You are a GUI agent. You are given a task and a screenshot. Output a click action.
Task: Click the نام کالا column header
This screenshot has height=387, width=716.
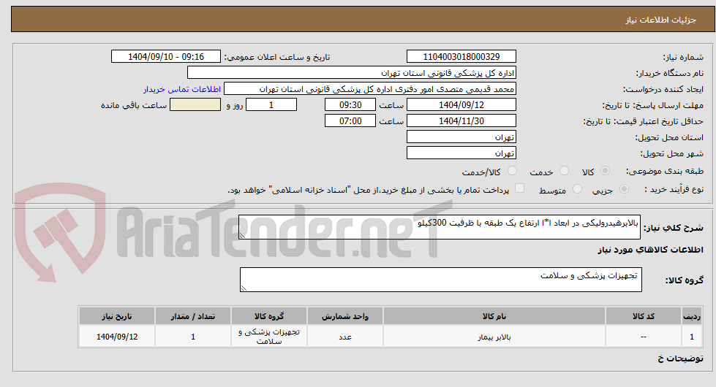(494, 316)
